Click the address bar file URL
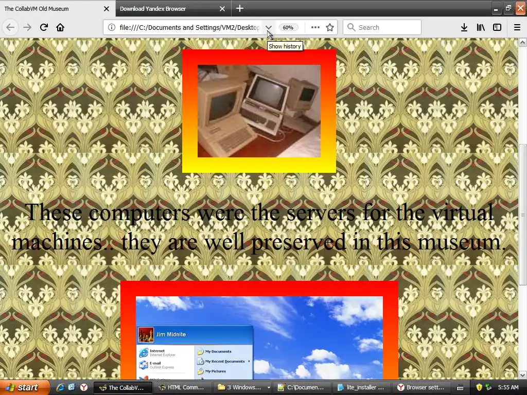The image size is (527, 395). 189,28
